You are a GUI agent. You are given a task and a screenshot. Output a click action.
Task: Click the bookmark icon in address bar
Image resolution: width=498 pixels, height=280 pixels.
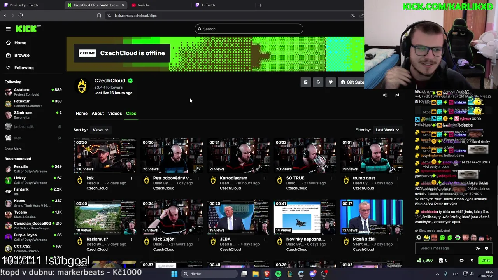tap(99, 16)
